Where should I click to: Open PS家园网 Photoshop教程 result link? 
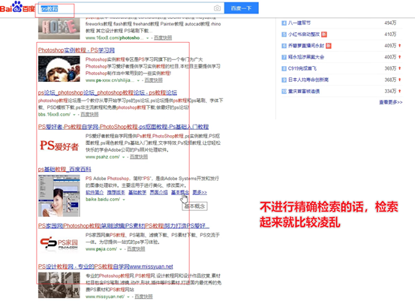pyautogui.click(x=124, y=226)
